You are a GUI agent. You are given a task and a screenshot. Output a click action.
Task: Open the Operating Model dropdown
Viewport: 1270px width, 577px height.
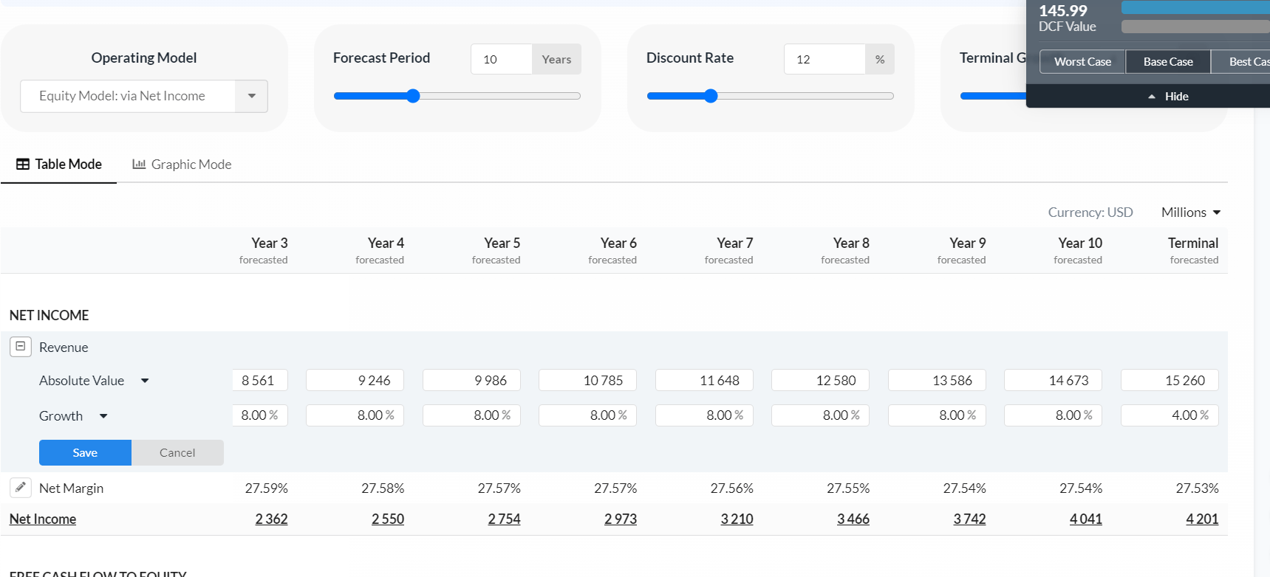coord(251,96)
